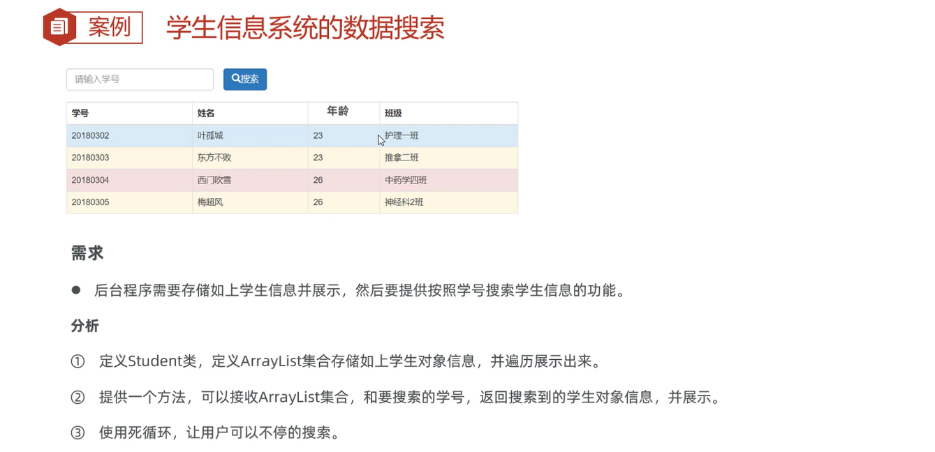935x452 pixels.
Task: Select the cell with student ID 20180303
Action: pos(129,158)
